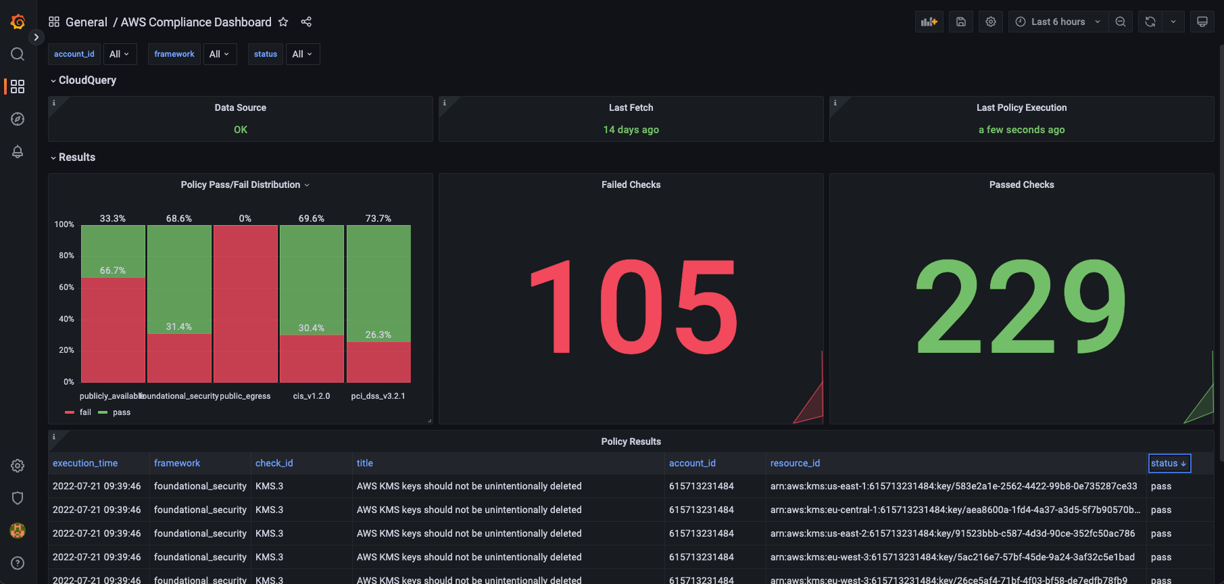
Task: Open the Policy Pass/Fail Distribution panel menu
Action: point(245,185)
